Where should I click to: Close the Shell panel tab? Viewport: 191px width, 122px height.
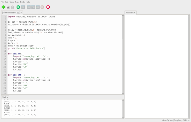coord(7,97)
